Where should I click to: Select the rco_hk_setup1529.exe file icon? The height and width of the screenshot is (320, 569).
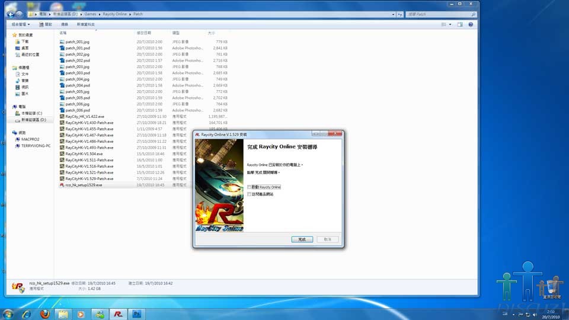click(62, 185)
